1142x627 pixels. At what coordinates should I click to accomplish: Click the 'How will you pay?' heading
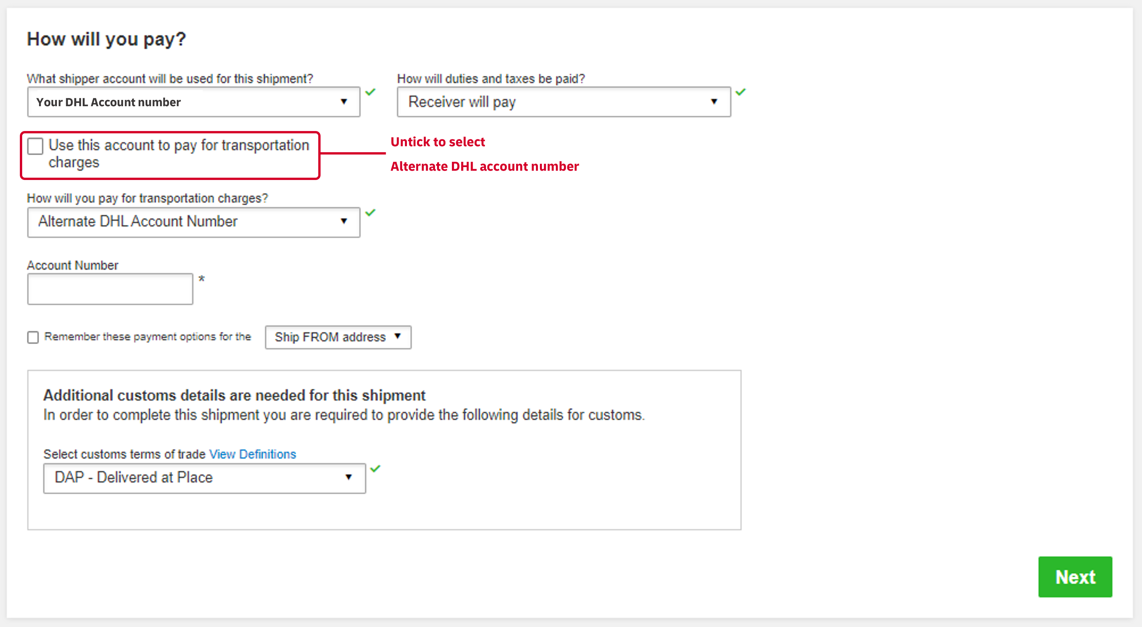pos(107,39)
